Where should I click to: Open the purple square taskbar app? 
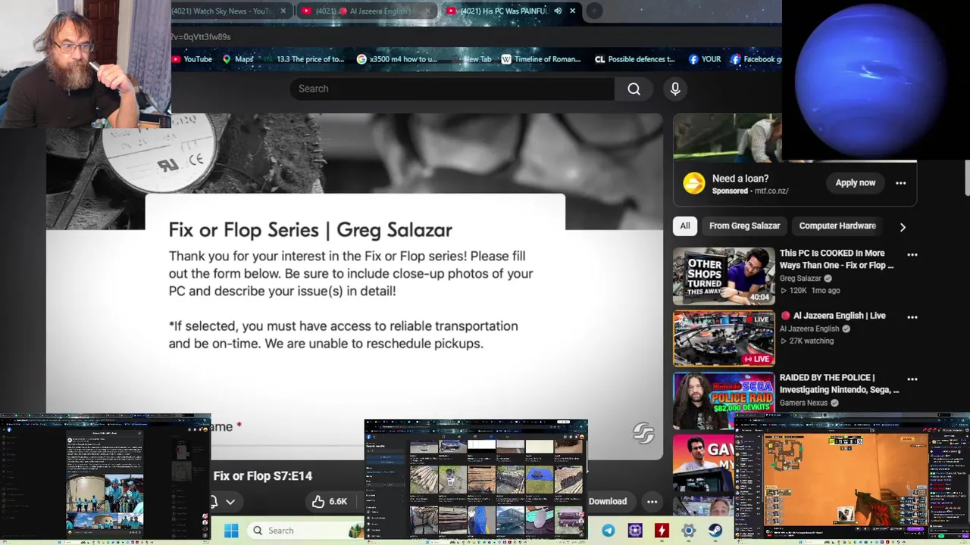click(635, 531)
